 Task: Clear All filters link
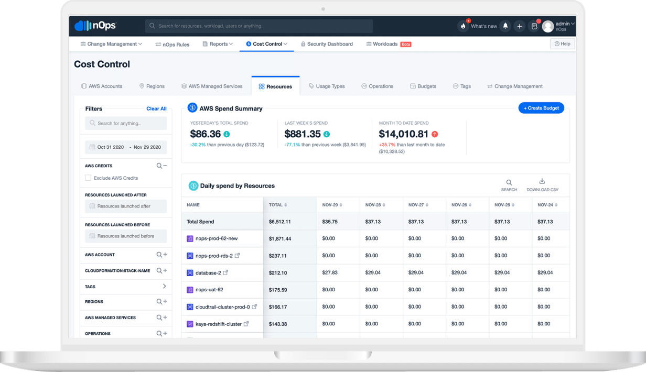[x=156, y=108]
